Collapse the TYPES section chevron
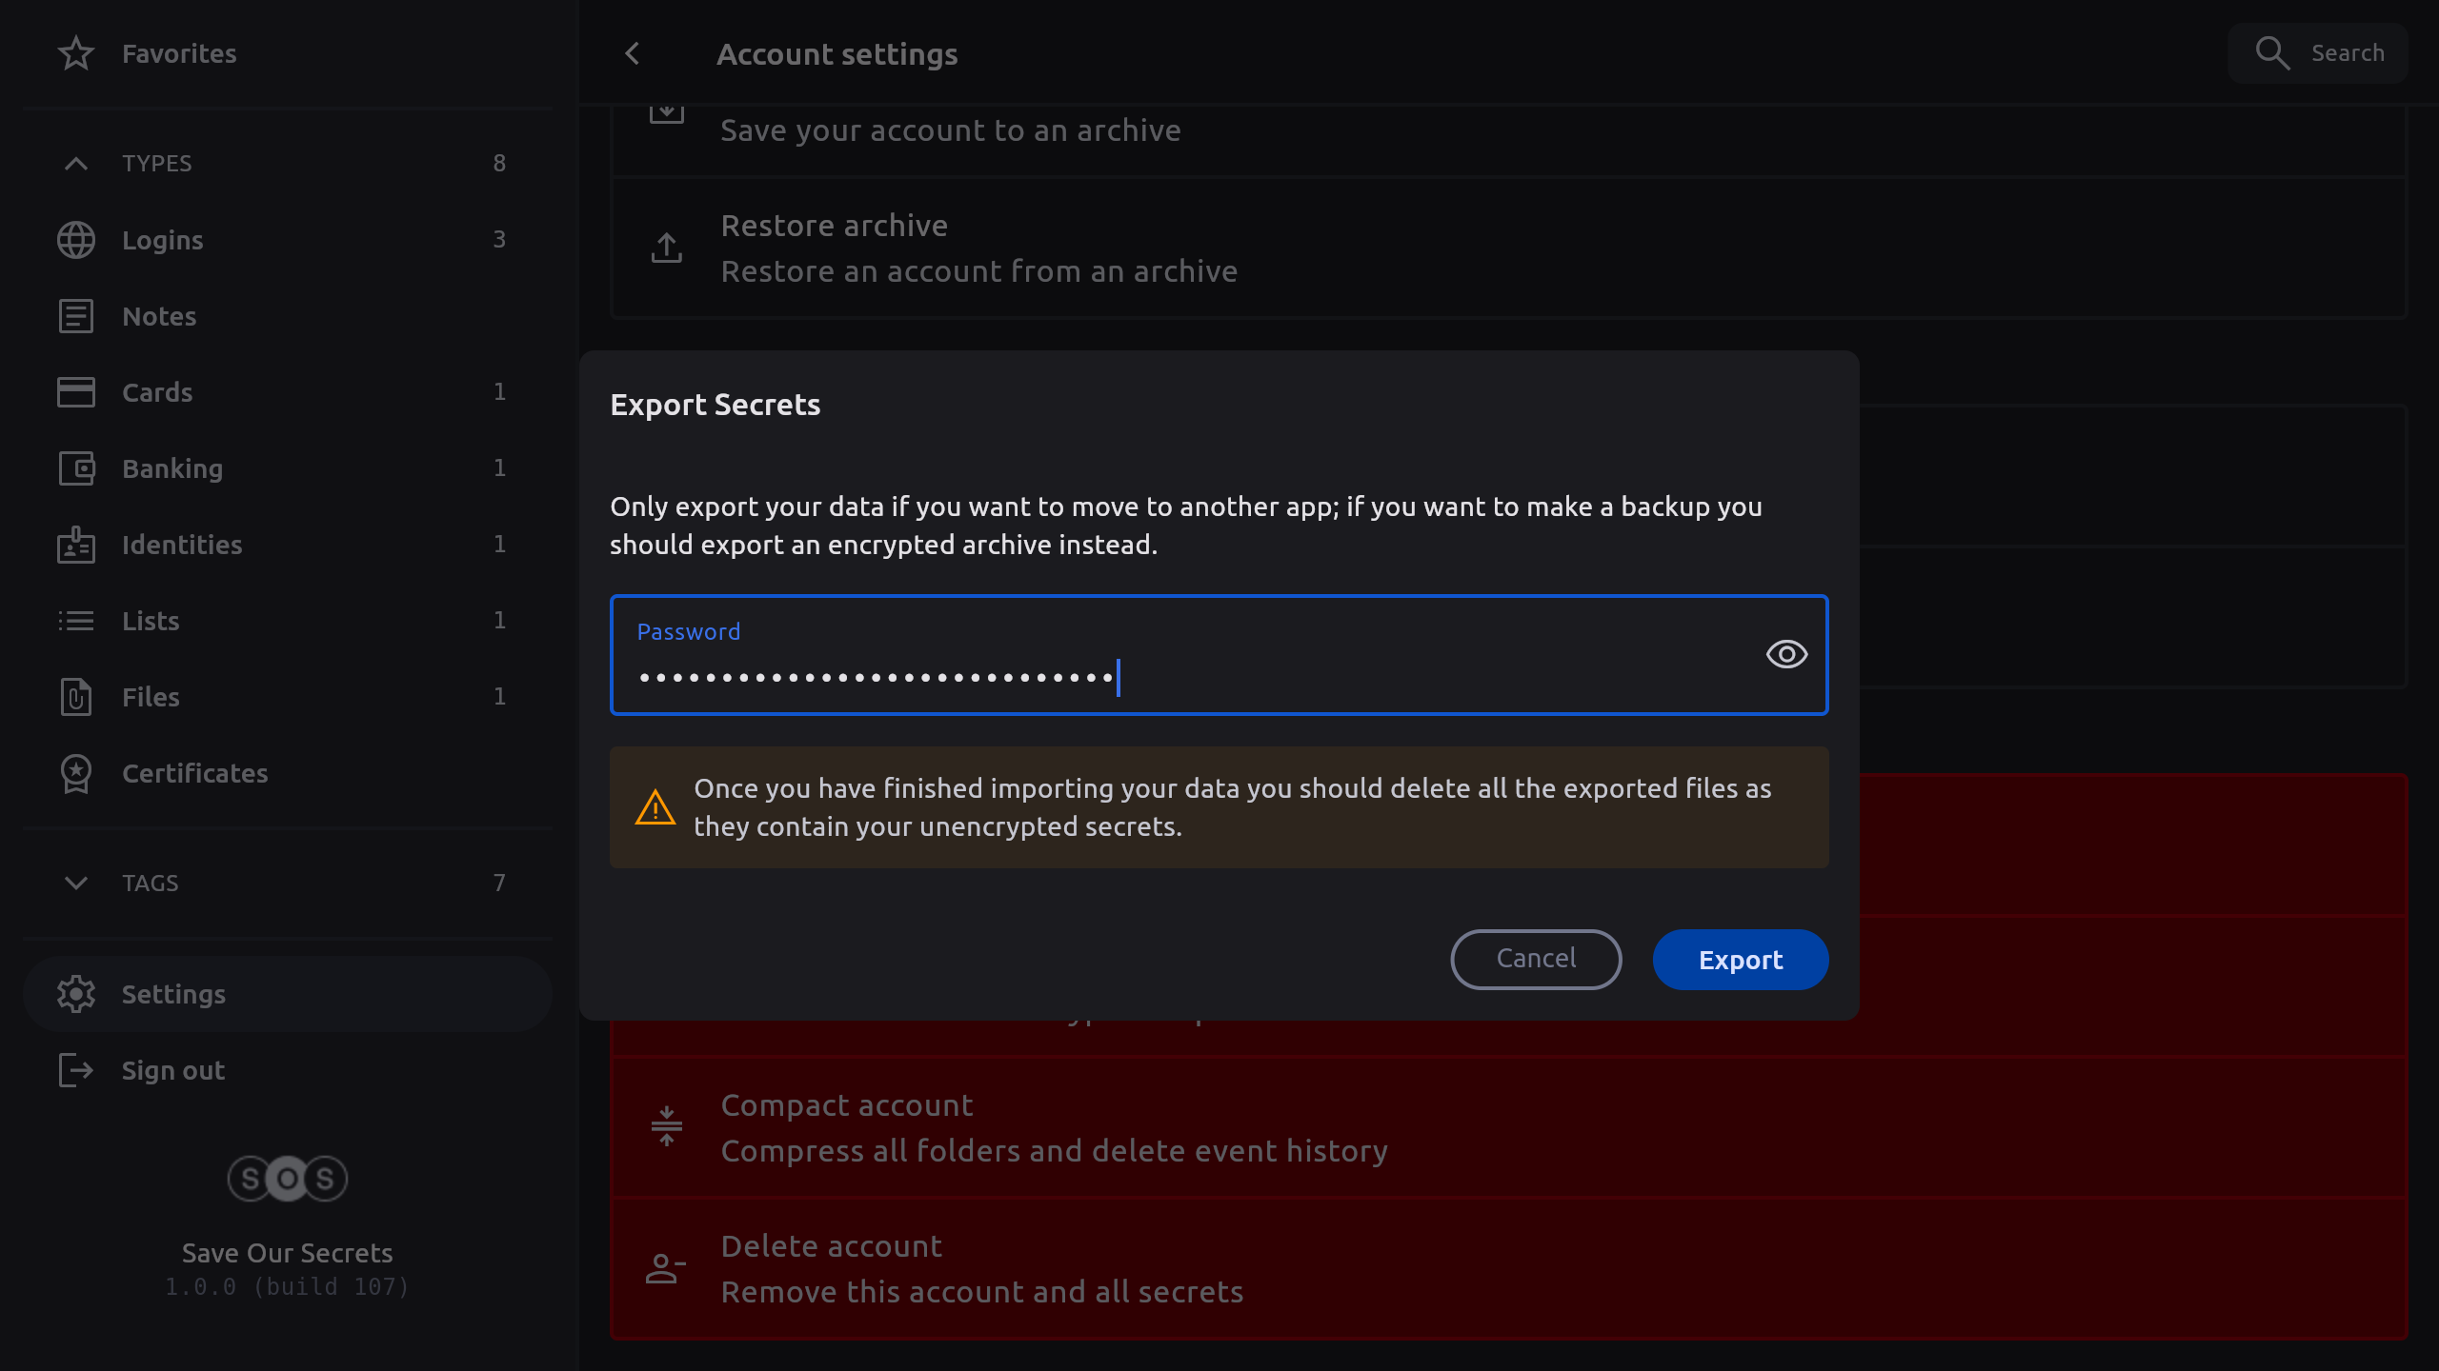 [x=76, y=164]
